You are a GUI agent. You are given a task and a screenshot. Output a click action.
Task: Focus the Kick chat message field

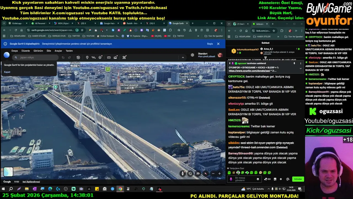pos(245,179)
